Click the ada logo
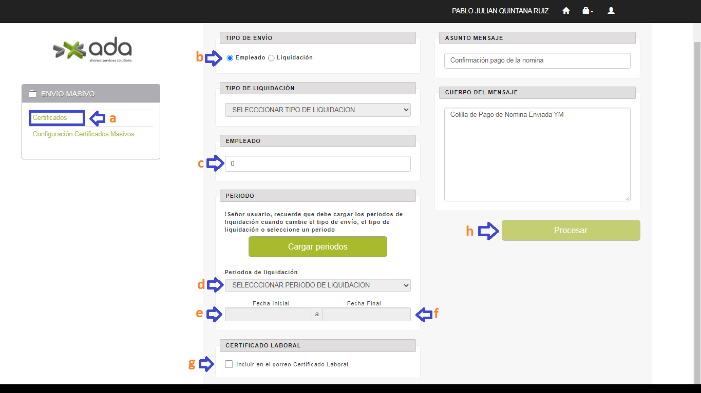The image size is (701, 393). click(92, 50)
